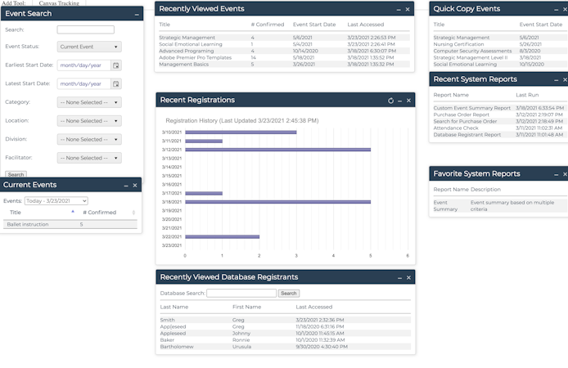The image size is (568, 368).
Task: Open the Facilitator dropdown
Action: [x=89, y=158]
